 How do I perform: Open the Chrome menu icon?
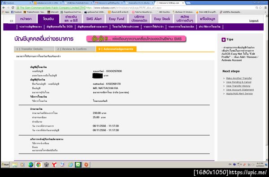click(265, 8)
